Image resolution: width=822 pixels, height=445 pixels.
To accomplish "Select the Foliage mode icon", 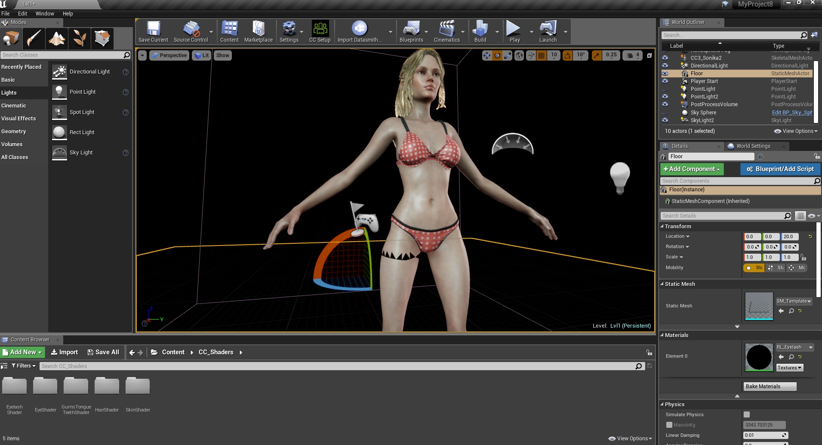I will point(80,39).
